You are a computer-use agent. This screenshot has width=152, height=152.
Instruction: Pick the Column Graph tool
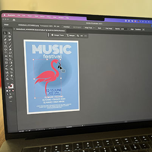(x=7, y=72)
